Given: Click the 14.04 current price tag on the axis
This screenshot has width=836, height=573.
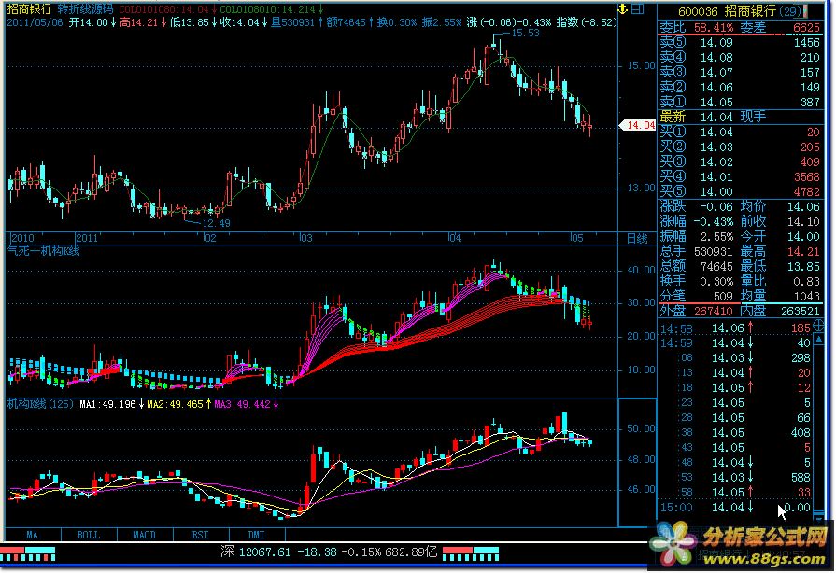Looking at the screenshot, I should tap(638, 125).
